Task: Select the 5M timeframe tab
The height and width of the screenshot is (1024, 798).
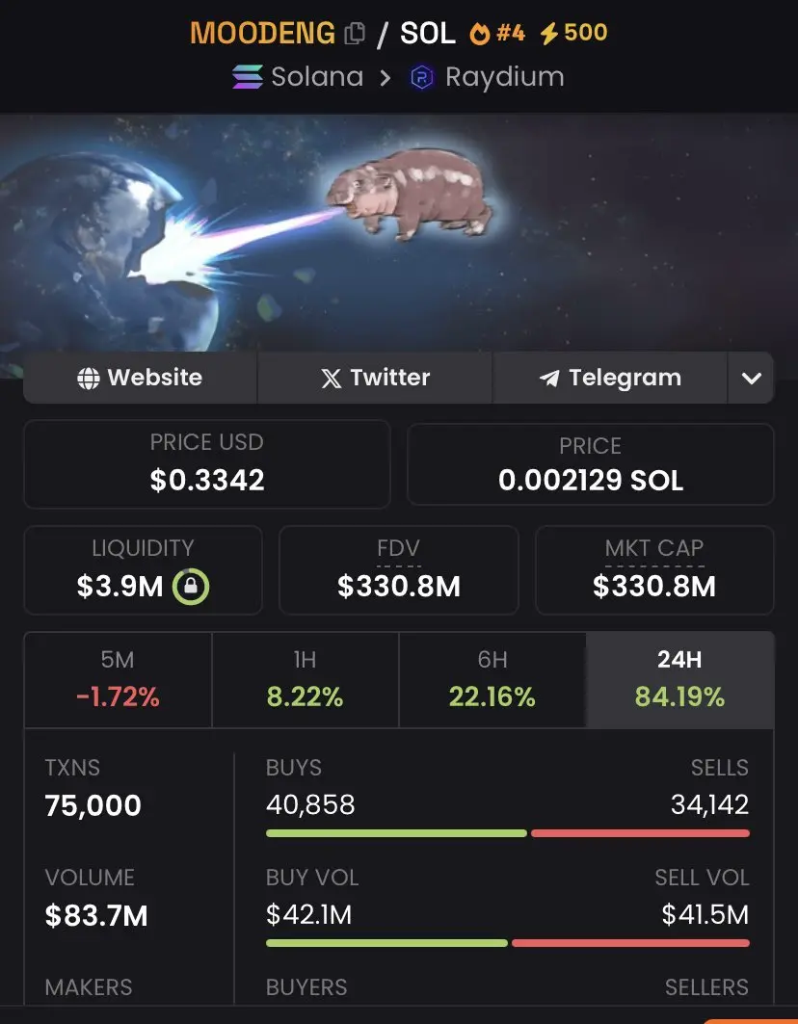Action: coord(118,679)
